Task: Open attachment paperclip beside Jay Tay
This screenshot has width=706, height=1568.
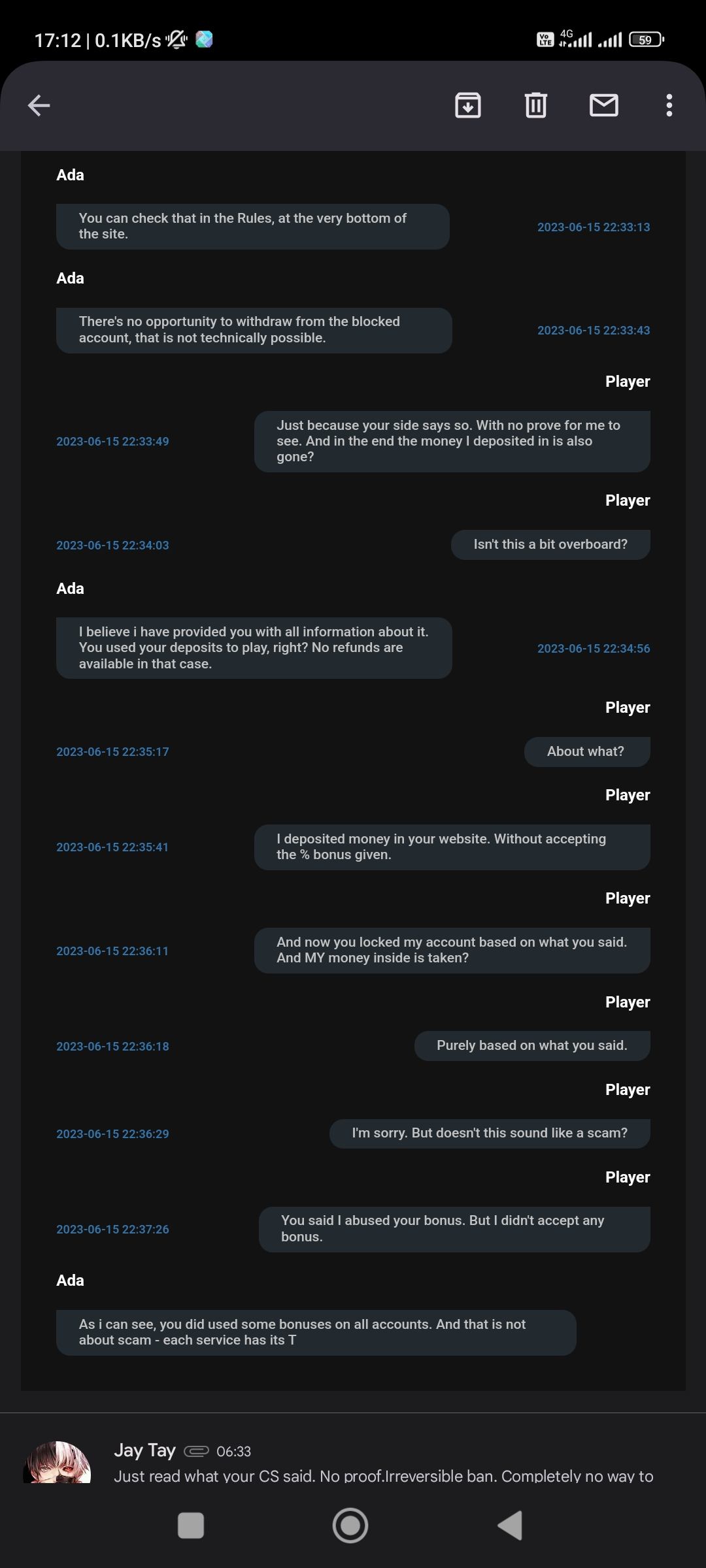Action: (196, 1451)
